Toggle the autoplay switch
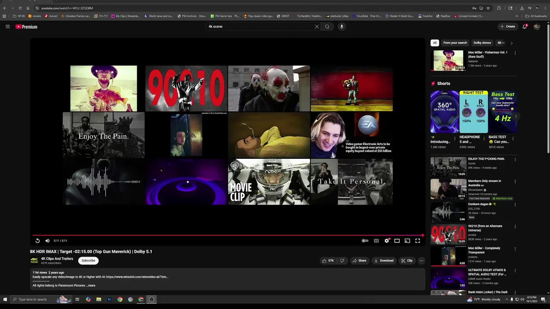550x309 pixels. (365, 241)
